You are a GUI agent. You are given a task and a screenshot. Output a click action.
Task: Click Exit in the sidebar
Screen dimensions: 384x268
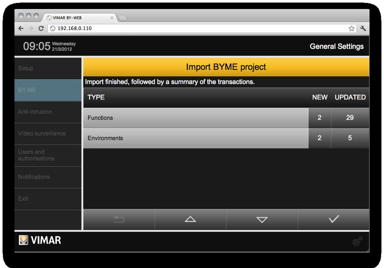[x=48, y=199]
